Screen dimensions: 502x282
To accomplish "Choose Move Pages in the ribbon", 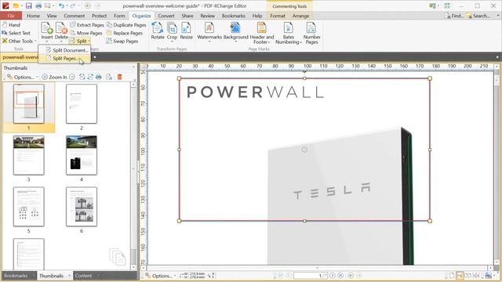I will (86, 33).
